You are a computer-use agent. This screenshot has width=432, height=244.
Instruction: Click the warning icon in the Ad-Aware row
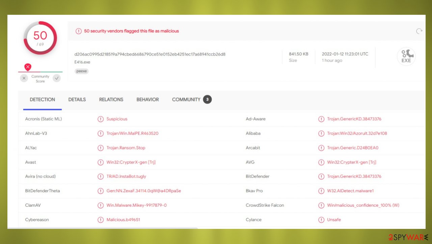click(x=321, y=119)
